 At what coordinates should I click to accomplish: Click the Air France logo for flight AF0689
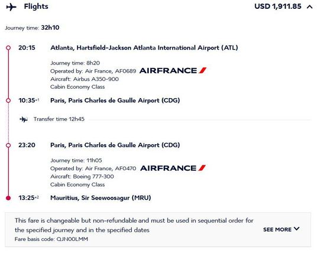point(173,70)
